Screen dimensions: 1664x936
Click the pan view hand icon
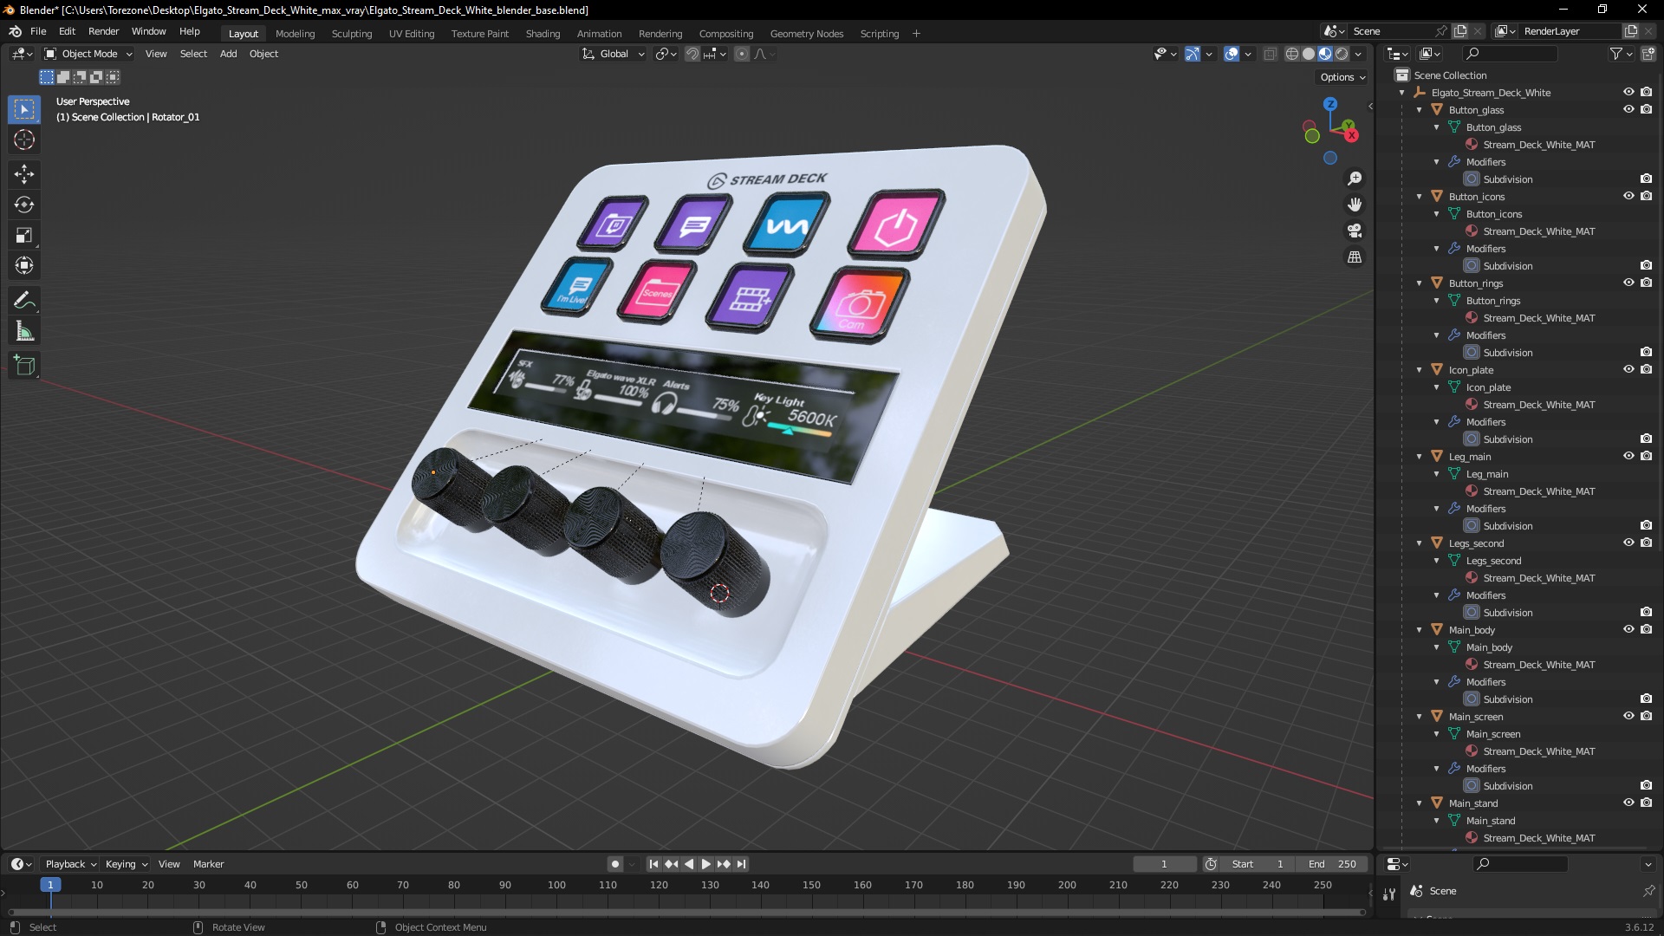1355,205
